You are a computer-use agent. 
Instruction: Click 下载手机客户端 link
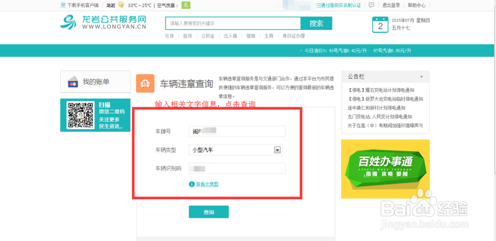pyautogui.click(x=83, y=5)
